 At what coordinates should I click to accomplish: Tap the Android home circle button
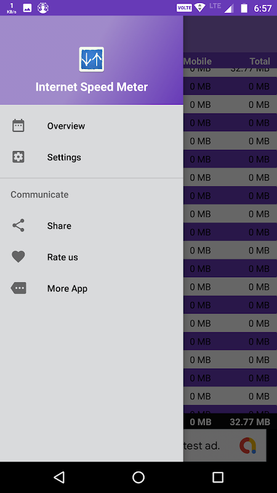click(138, 477)
